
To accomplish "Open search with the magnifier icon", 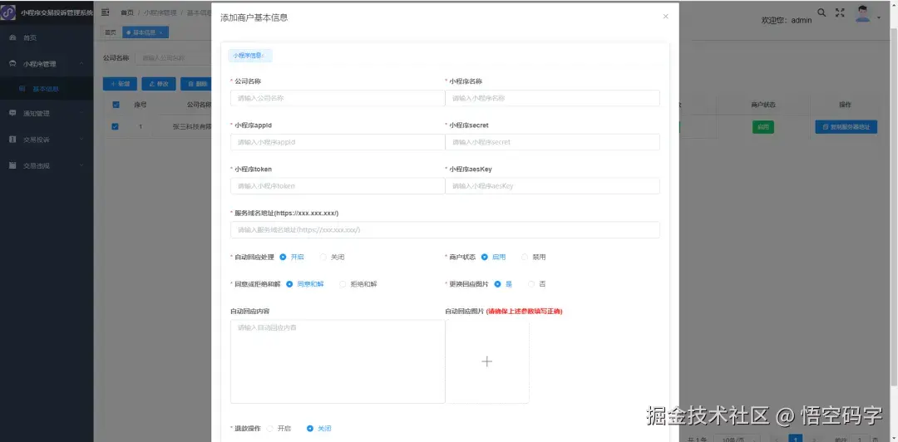I will (822, 12).
